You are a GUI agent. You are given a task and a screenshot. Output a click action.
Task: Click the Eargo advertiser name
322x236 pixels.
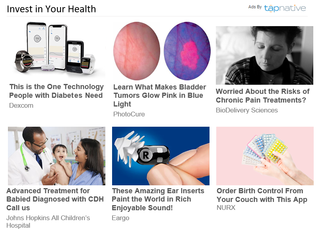[120, 218]
